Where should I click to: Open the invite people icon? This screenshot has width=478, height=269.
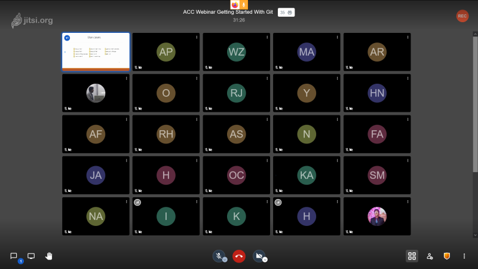click(430, 256)
